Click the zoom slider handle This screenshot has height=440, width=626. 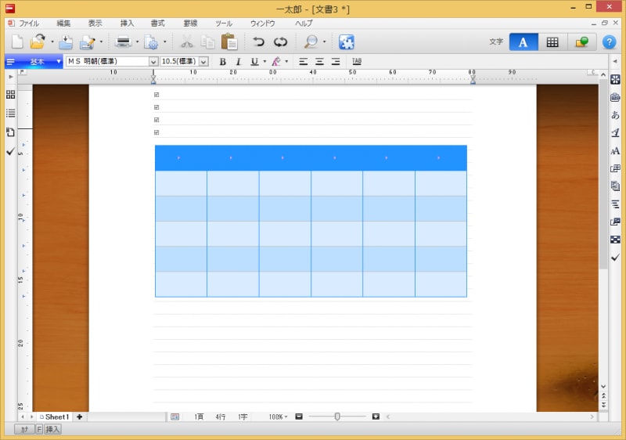click(337, 417)
